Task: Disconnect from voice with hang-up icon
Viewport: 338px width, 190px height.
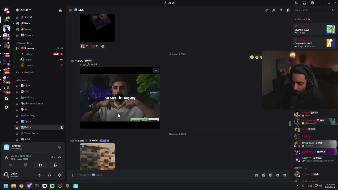Action: click(59, 157)
